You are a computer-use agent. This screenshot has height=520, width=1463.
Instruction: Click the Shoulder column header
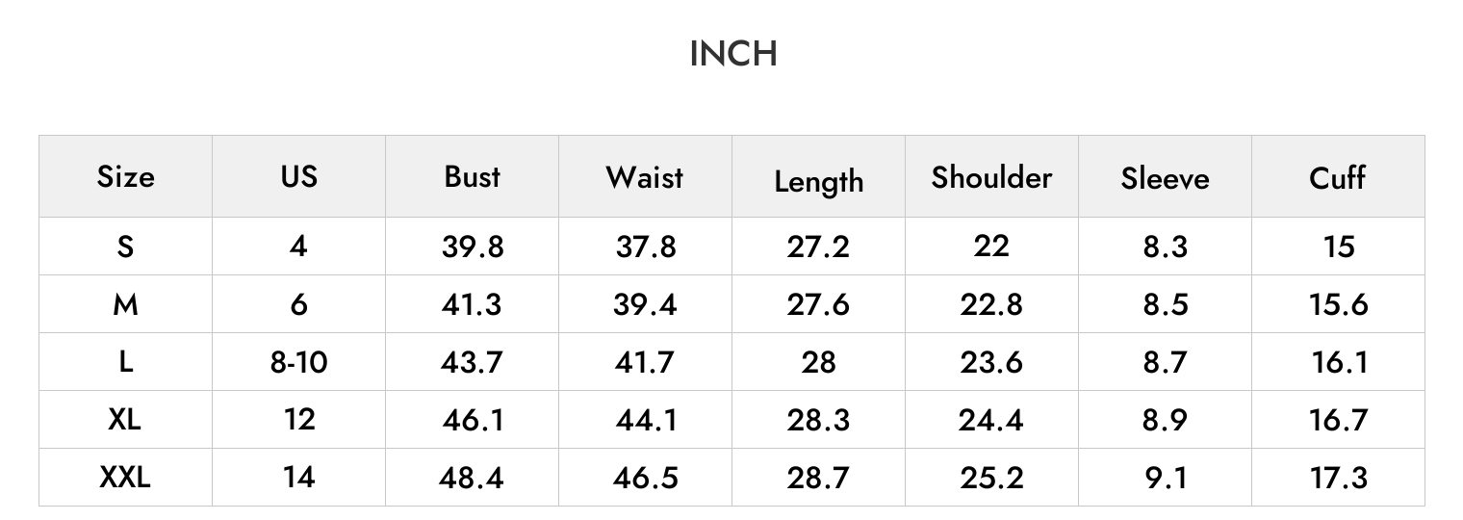coord(991,176)
